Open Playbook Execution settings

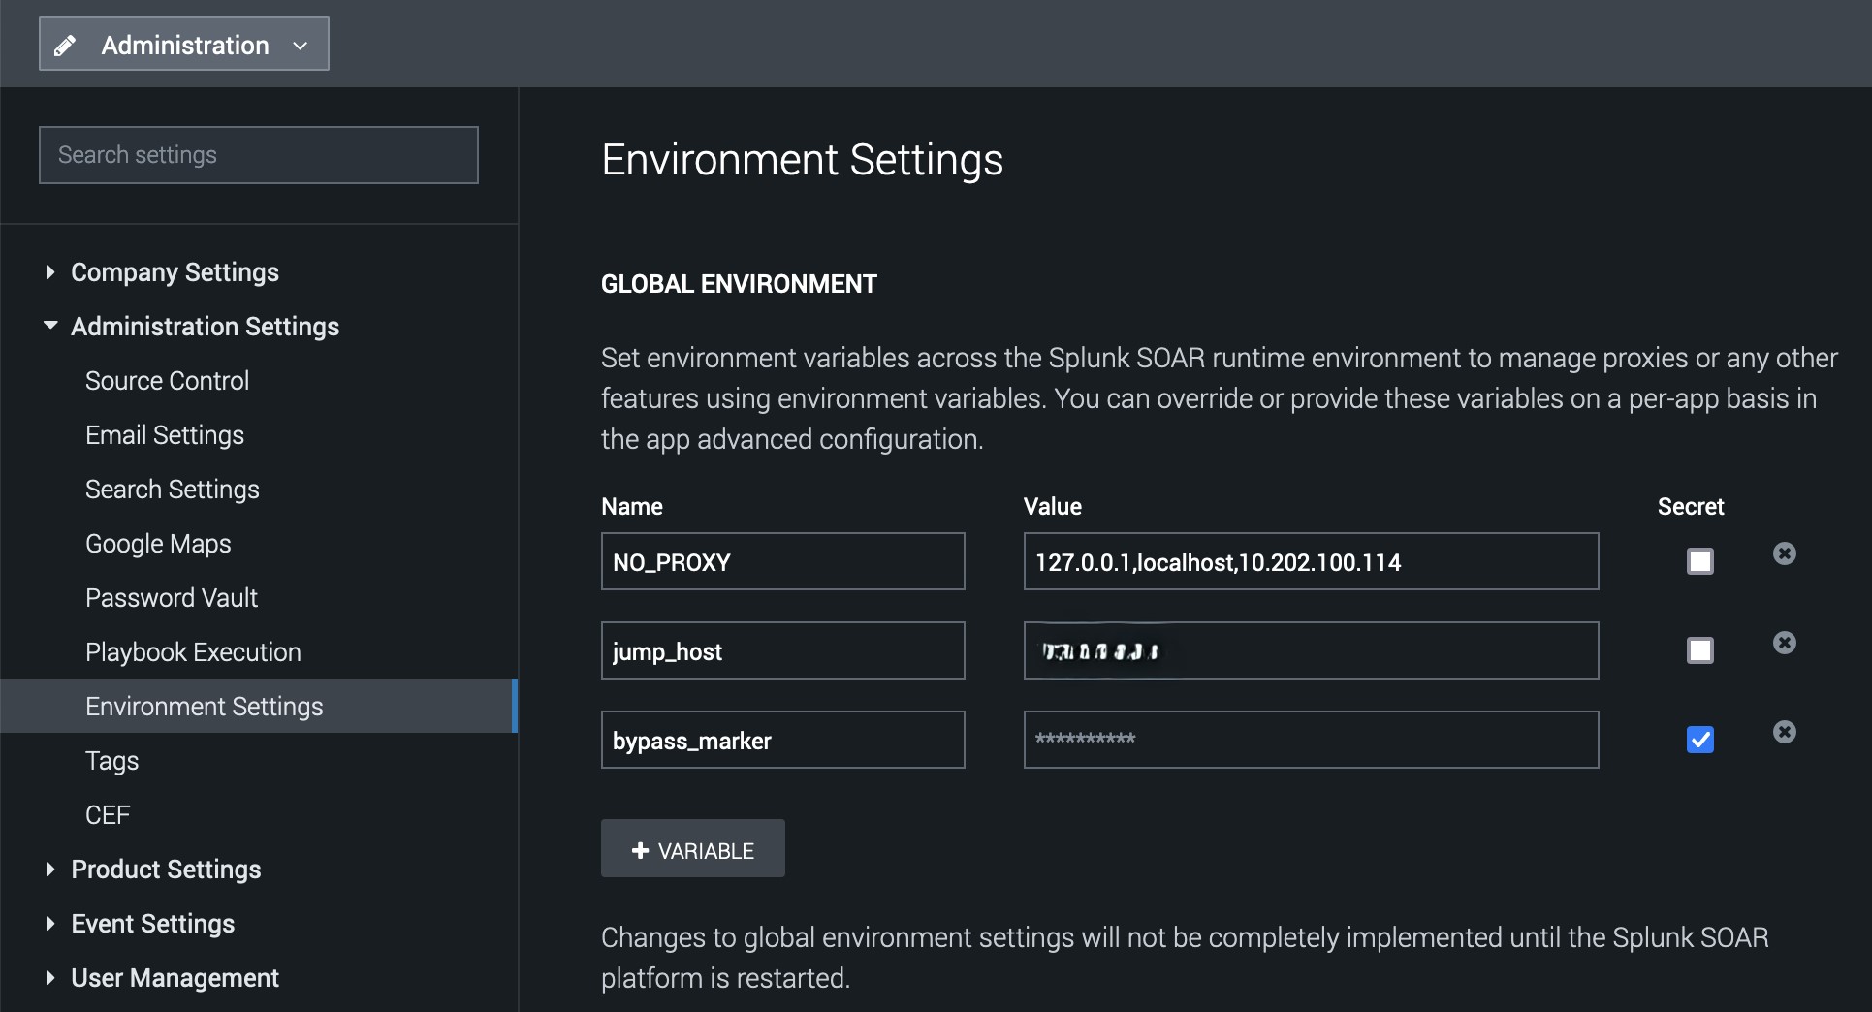click(193, 652)
